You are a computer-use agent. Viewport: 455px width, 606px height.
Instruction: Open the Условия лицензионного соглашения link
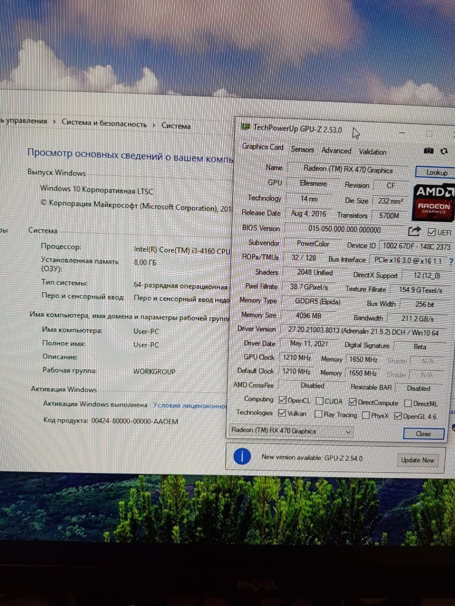coord(190,406)
